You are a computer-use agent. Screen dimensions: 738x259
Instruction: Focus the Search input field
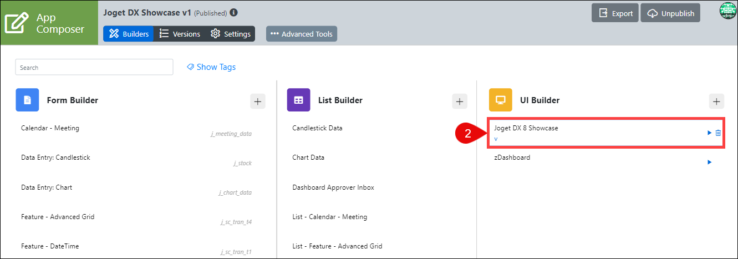pos(94,67)
